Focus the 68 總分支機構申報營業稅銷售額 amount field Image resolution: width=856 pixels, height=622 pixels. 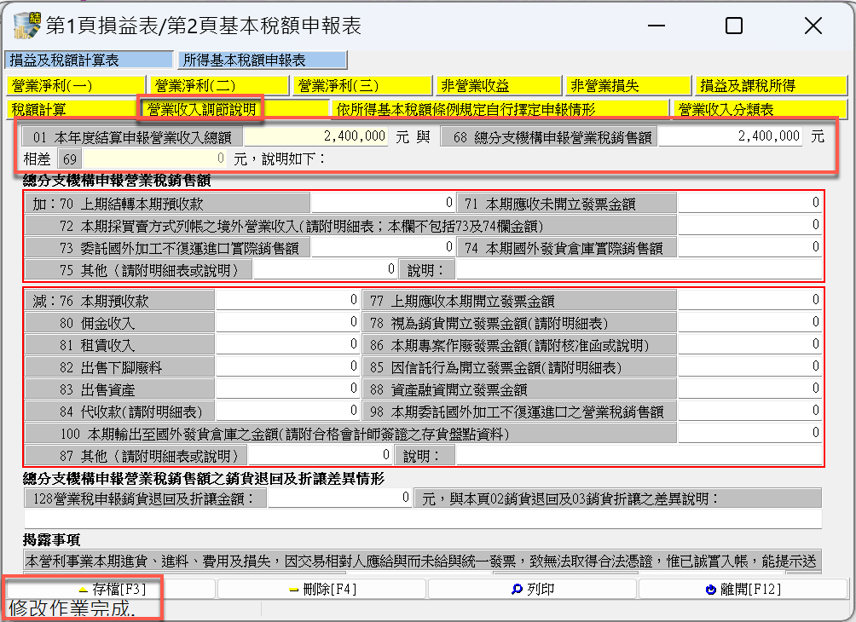(x=731, y=136)
